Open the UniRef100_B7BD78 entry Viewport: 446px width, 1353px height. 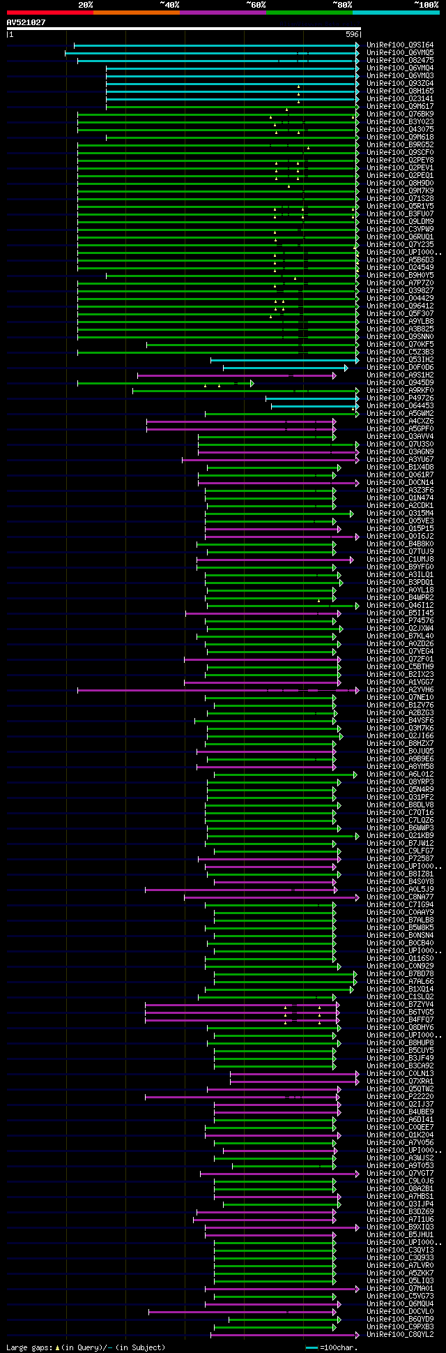pyautogui.click(x=400, y=974)
